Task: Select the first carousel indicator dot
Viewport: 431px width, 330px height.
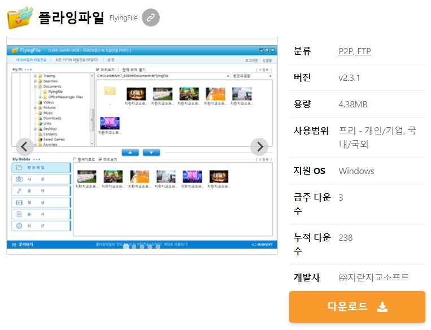Action: click(x=126, y=246)
